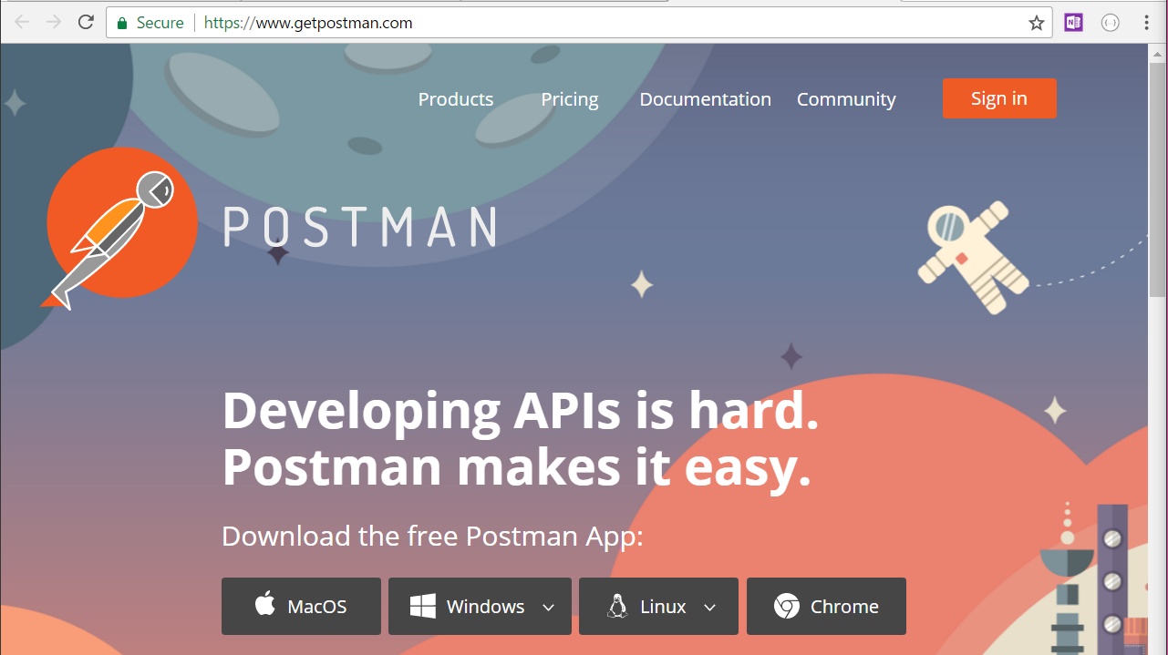The height and width of the screenshot is (655, 1168).
Task: Click the browser back arrow
Action: click(22, 23)
